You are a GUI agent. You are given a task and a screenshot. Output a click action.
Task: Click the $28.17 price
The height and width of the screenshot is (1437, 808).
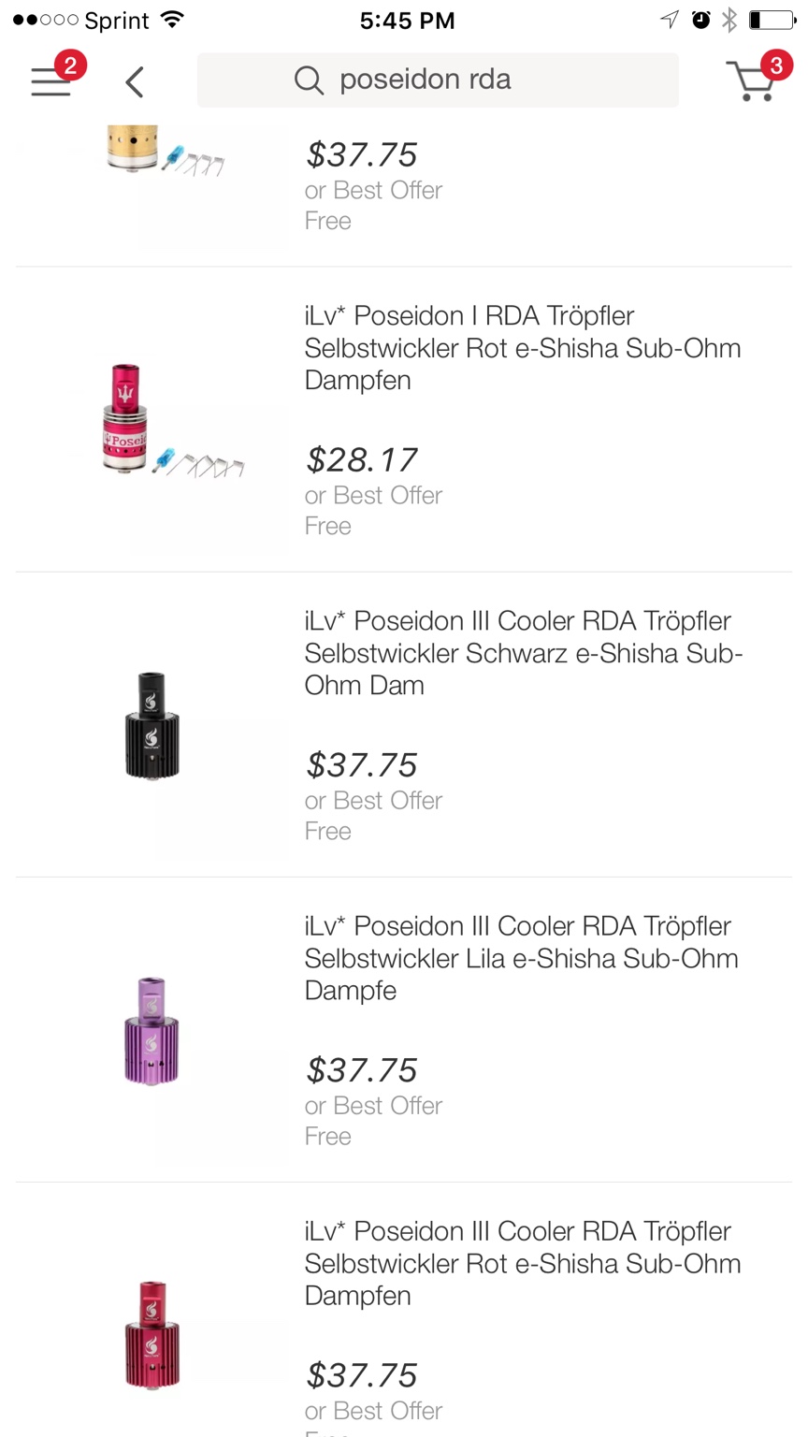click(x=362, y=460)
